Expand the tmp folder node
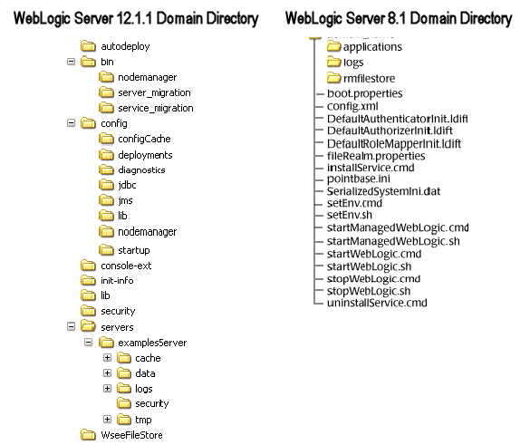 107,420
